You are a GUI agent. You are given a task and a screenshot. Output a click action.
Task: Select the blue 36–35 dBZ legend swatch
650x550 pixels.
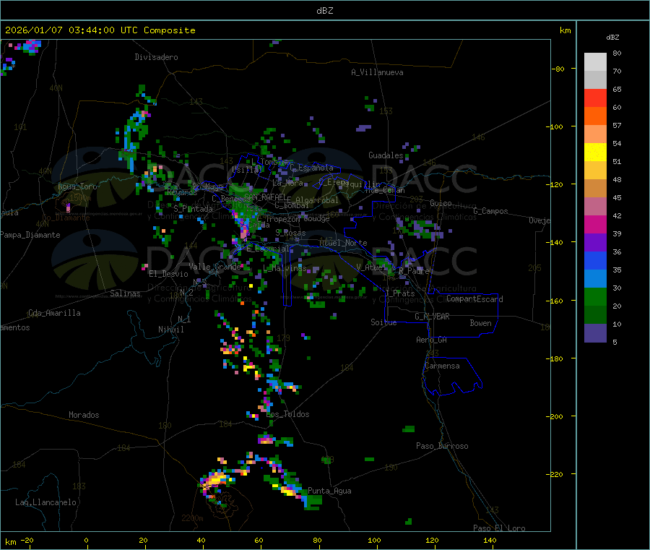[595, 260]
